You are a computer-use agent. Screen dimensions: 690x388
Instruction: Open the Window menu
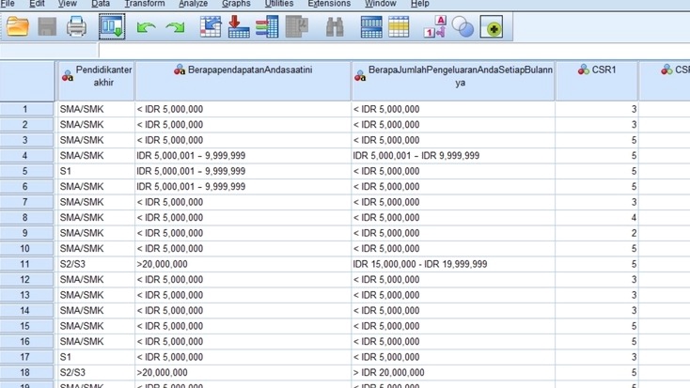(x=381, y=4)
